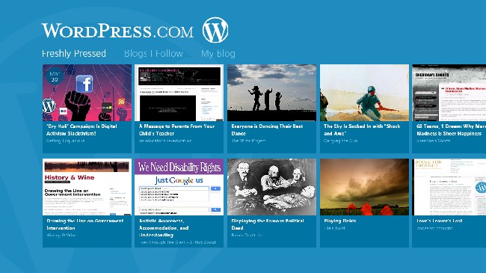Click the WordPress.com wordmark header
The width and height of the screenshot is (486, 273).
(118, 31)
